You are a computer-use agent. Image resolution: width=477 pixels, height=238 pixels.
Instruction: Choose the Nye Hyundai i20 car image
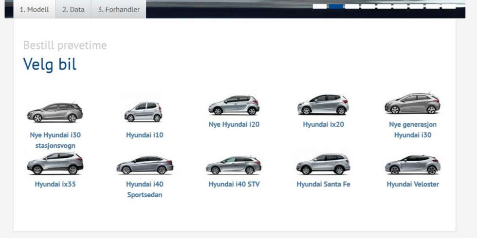[234, 105]
